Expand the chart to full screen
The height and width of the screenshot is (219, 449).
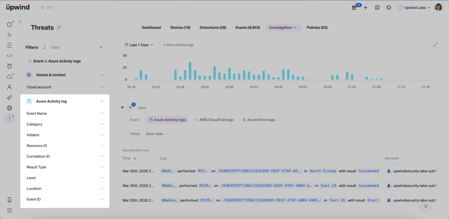coord(435,45)
